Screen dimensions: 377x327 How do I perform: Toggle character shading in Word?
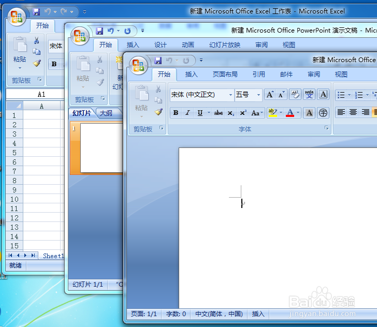point(310,113)
